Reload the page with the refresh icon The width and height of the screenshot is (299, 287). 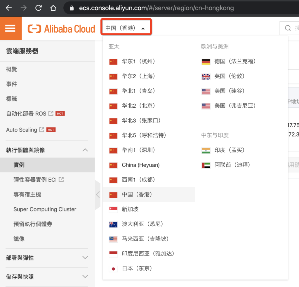pyautogui.click(x=38, y=8)
